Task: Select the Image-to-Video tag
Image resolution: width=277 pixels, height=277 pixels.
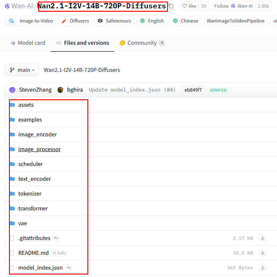Action: click(x=31, y=21)
